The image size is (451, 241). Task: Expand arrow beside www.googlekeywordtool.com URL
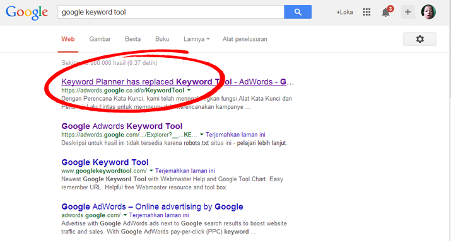pos(151,171)
